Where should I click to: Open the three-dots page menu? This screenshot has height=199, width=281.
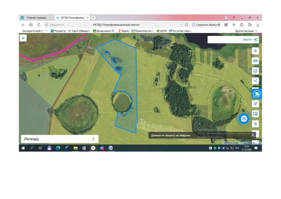181,25
